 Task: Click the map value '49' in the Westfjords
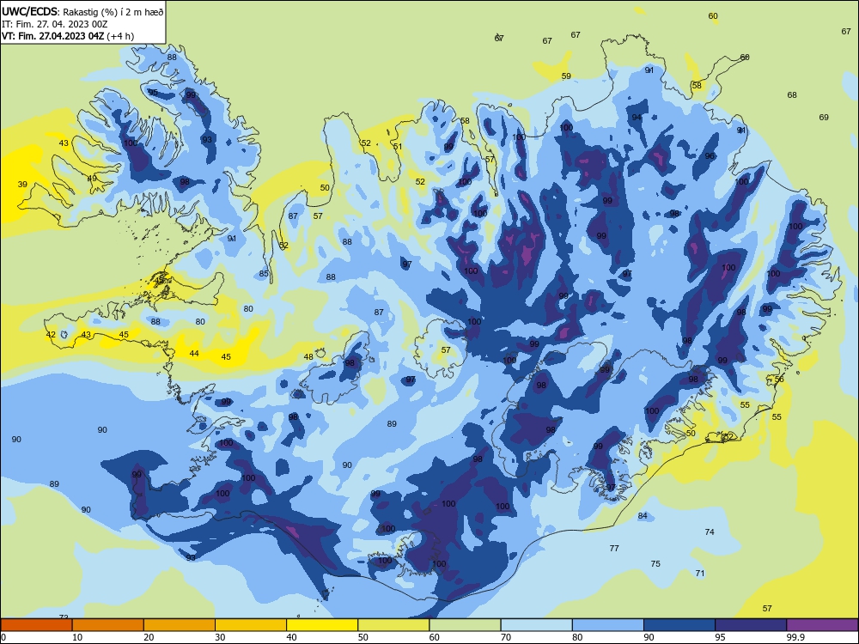[92, 179]
